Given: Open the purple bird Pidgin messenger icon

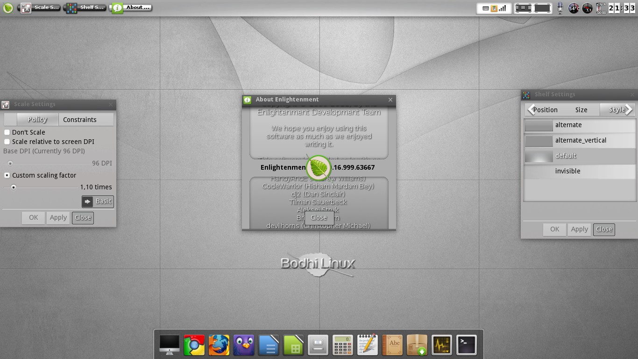Looking at the screenshot, I should coord(244,345).
